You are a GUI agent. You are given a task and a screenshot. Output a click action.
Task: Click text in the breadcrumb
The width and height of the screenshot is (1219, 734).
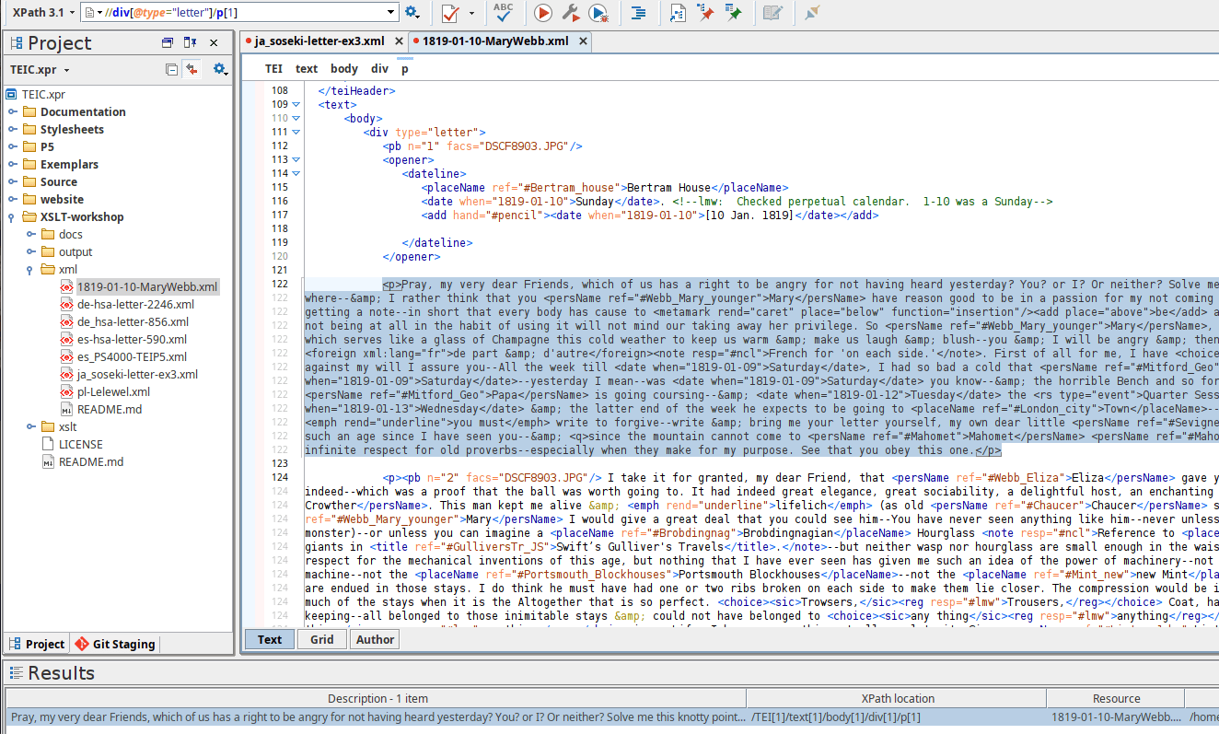(307, 69)
